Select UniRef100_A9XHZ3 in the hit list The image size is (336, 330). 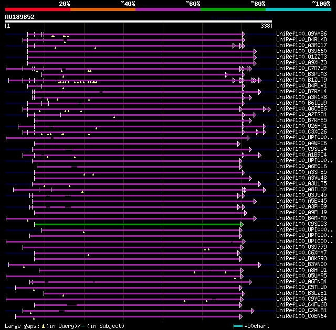pos(301,63)
